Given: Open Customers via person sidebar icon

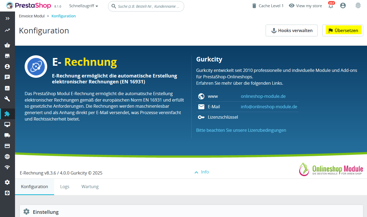Looking at the screenshot, I should 8,67.
